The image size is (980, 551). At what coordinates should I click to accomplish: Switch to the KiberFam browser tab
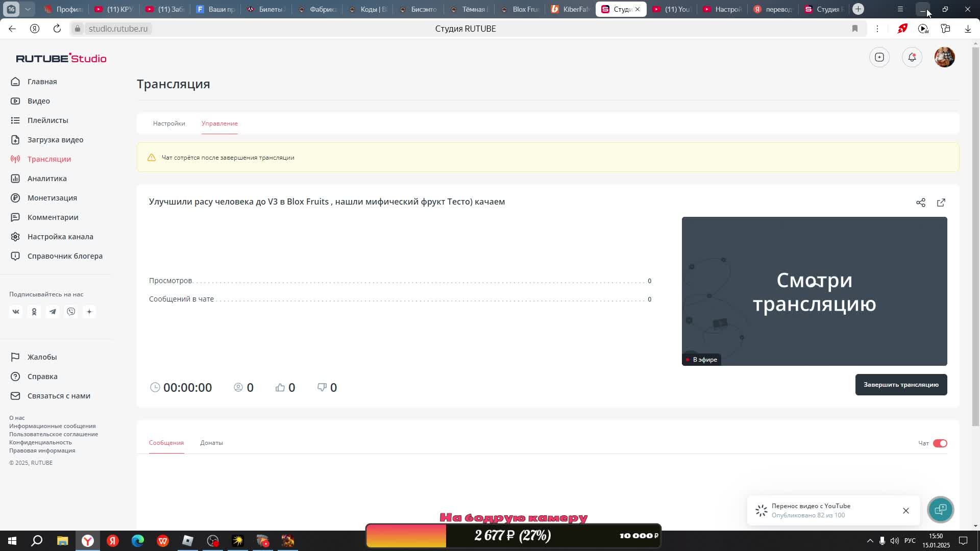[571, 9]
